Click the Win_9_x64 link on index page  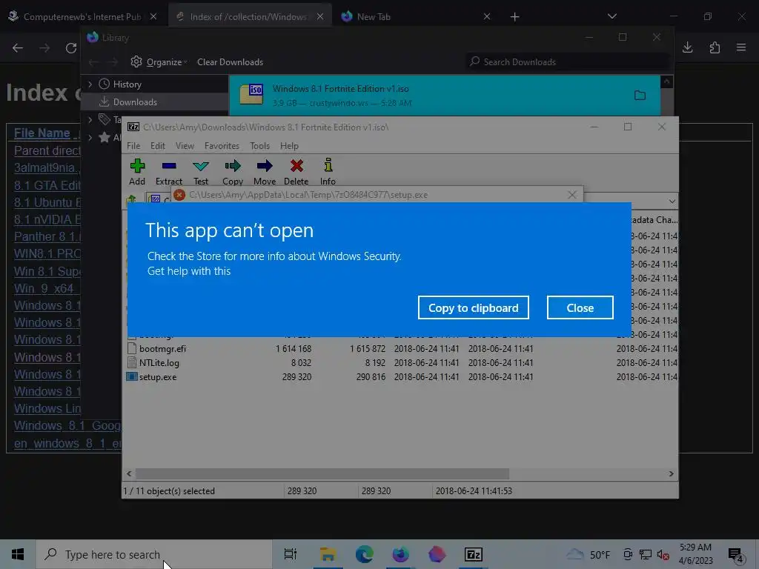[x=44, y=288]
